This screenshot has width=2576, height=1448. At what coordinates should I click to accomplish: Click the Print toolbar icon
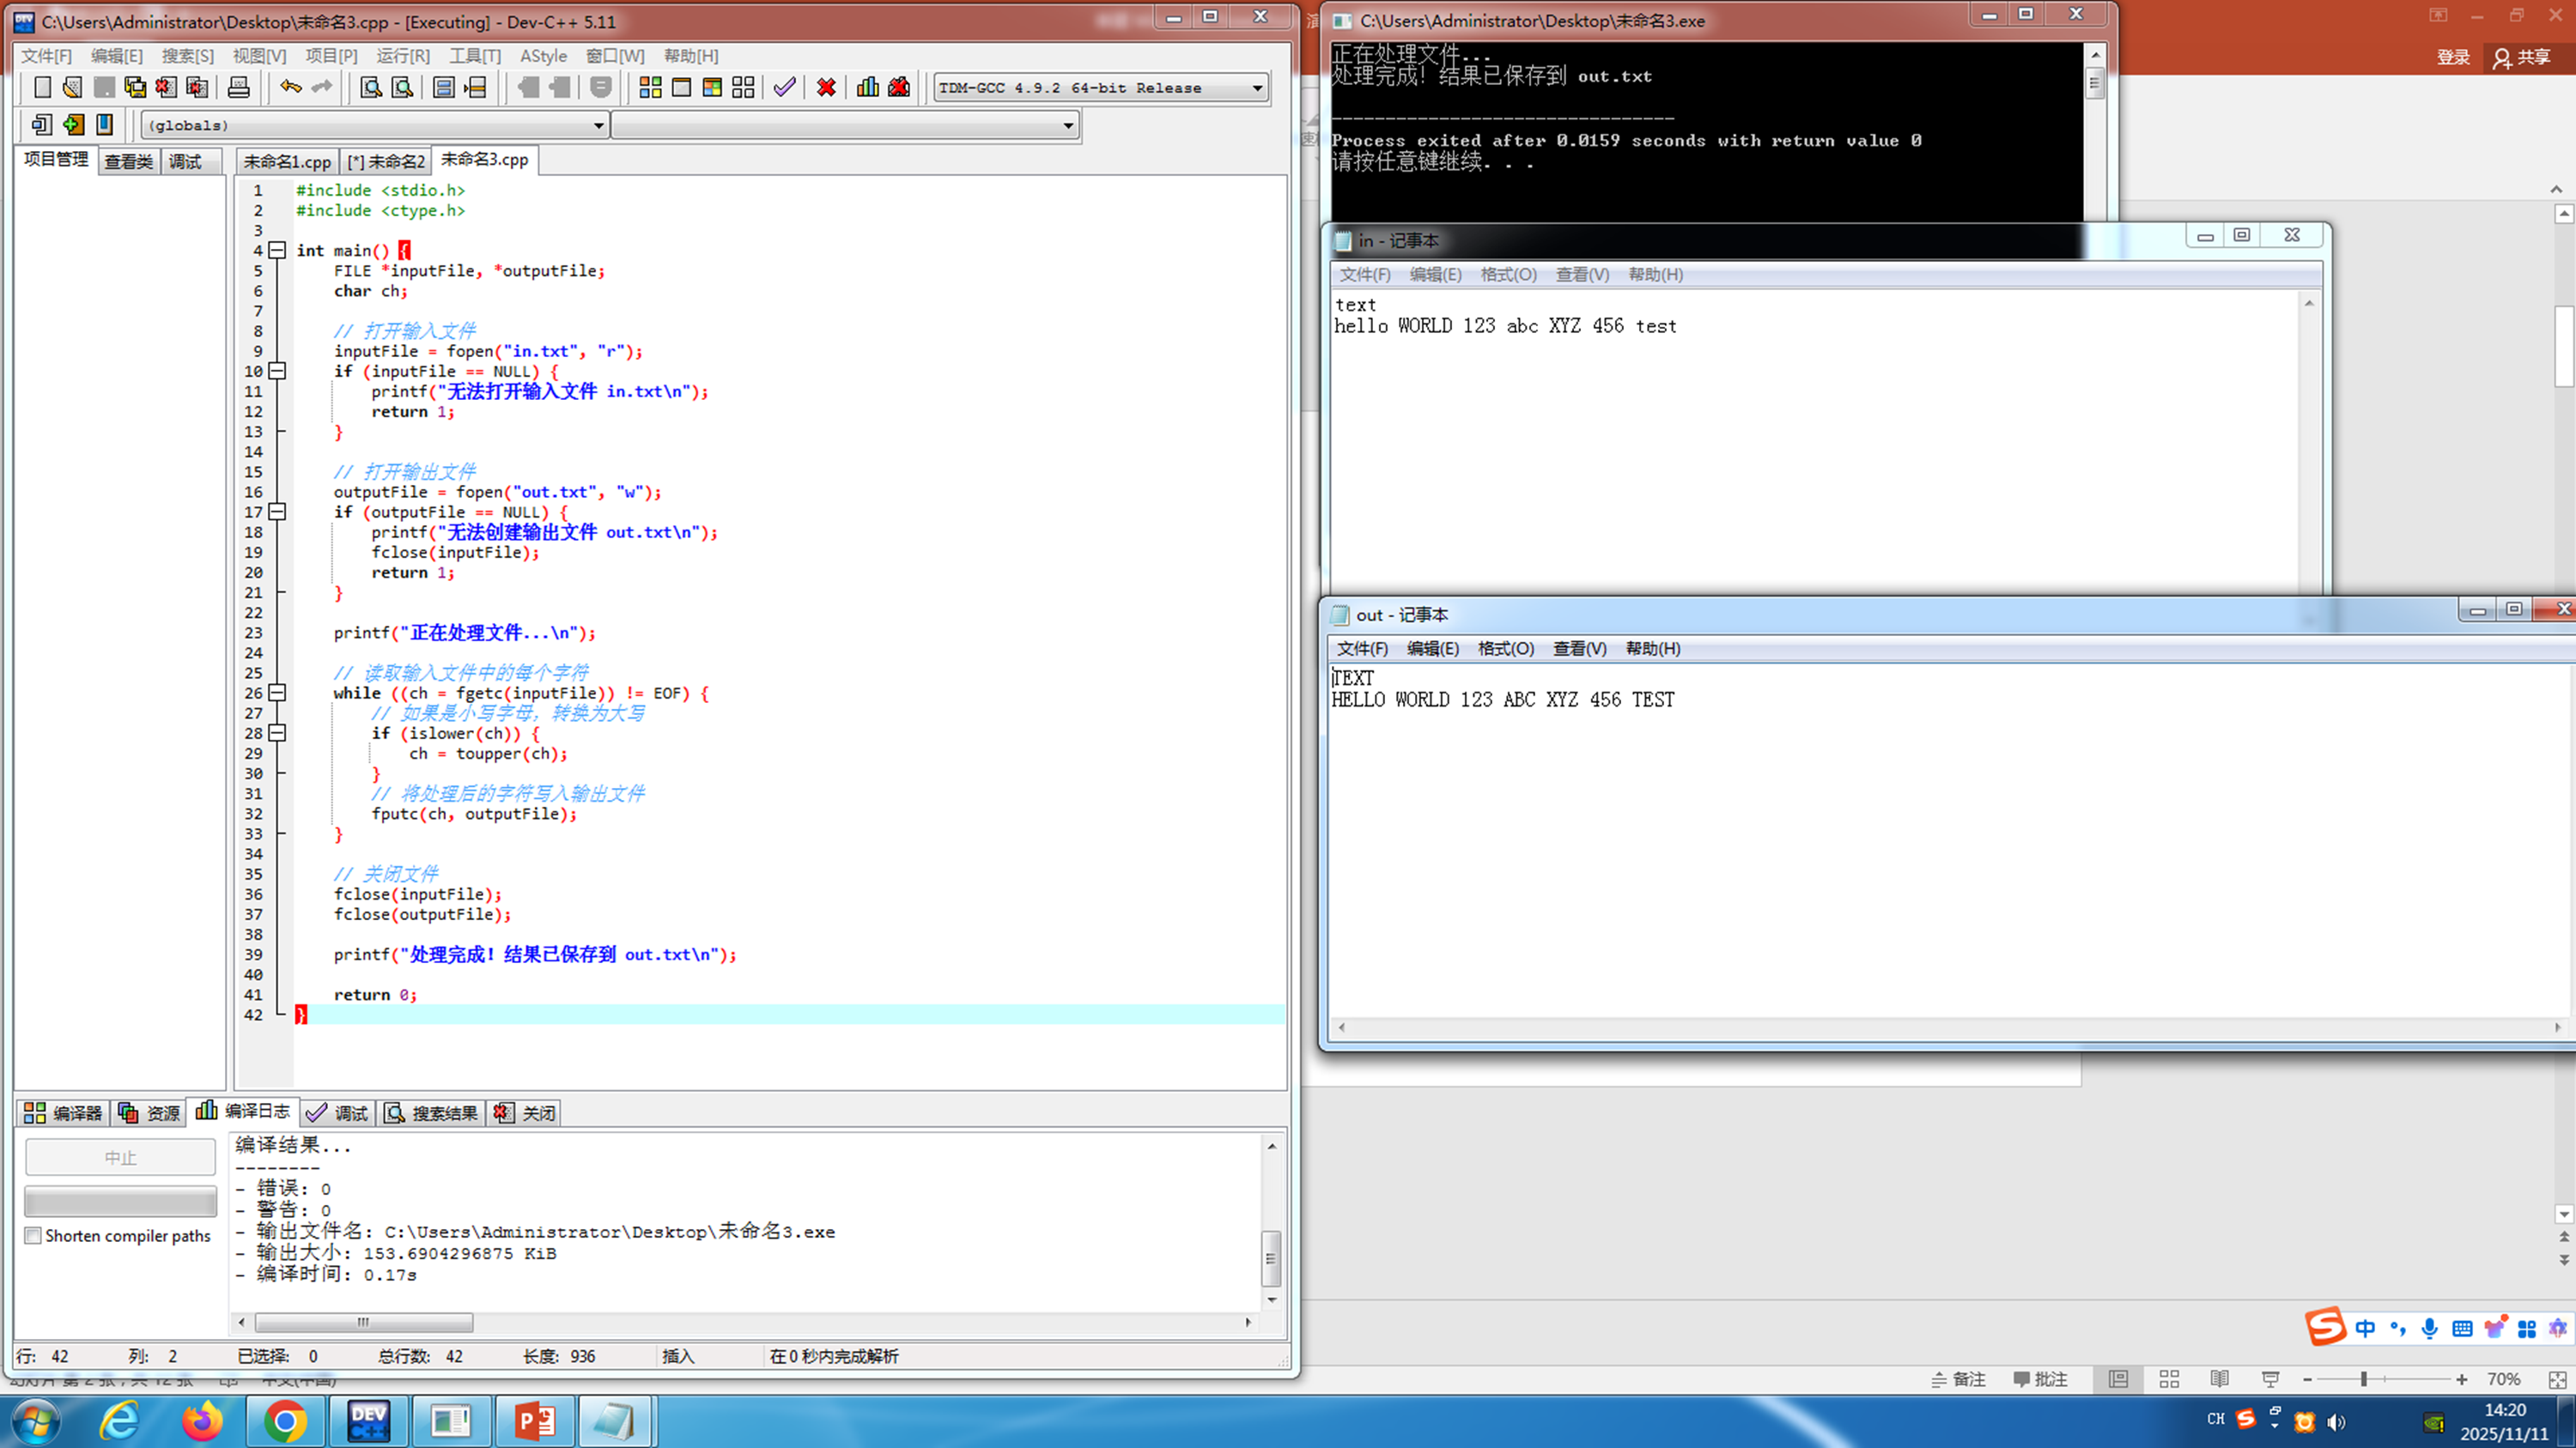pyautogui.click(x=238, y=88)
